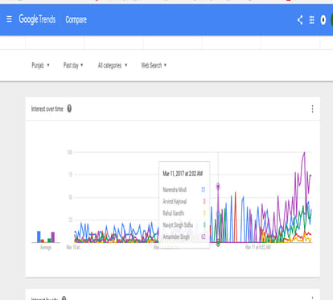The width and height of the screenshot is (333, 300).
Task: Click help icon beside Interest over time
Action: coord(69,109)
